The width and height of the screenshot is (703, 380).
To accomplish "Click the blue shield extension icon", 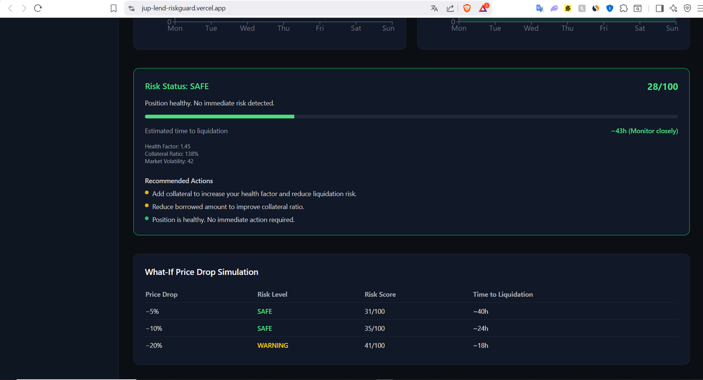I will 609,8.
